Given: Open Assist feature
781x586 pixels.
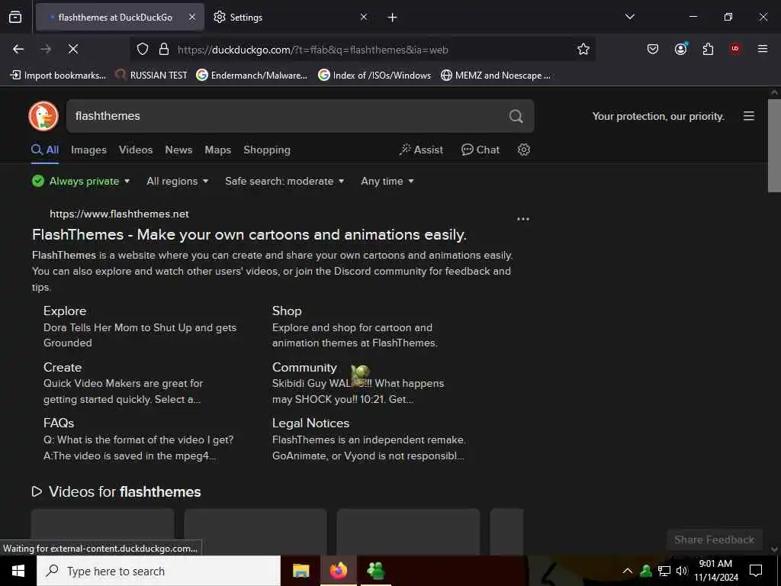Looking at the screenshot, I should click(x=421, y=150).
